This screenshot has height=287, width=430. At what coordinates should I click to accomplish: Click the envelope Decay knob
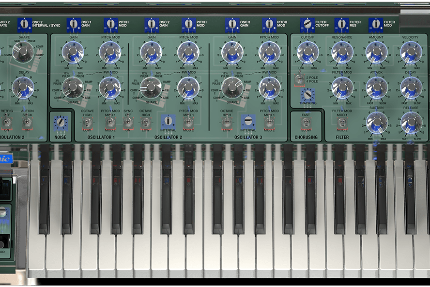click(x=411, y=88)
